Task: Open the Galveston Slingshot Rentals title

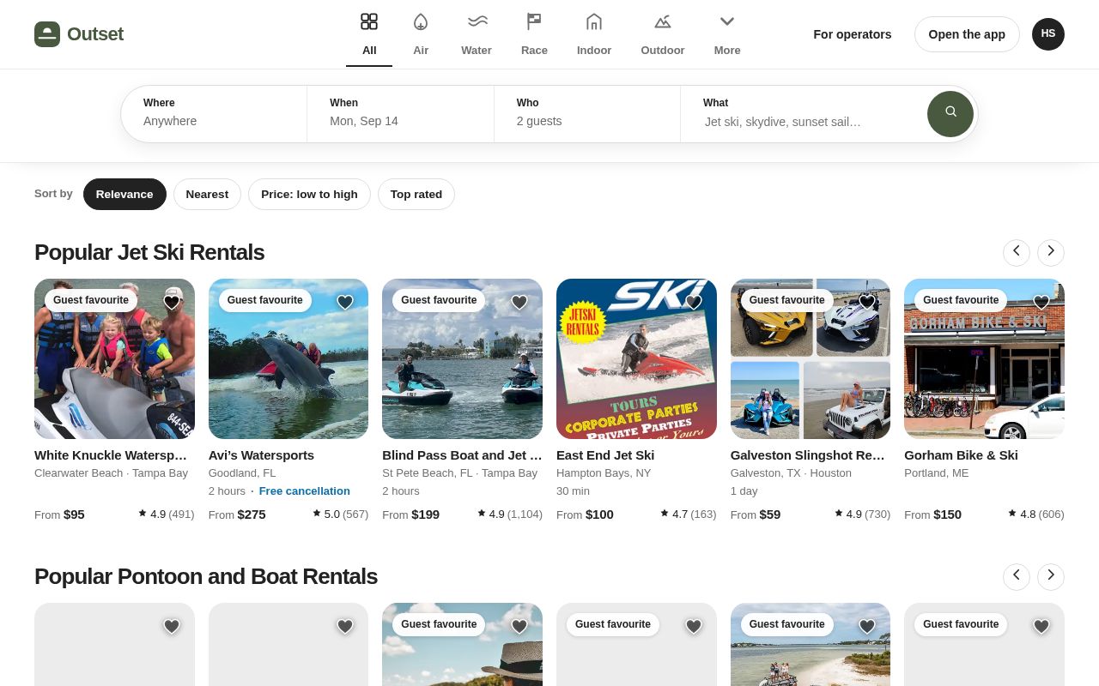Action: click(x=808, y=455)
